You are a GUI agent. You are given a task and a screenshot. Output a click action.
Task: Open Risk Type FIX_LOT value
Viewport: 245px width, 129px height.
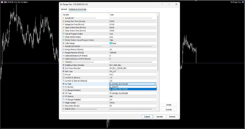coord(133,71)
